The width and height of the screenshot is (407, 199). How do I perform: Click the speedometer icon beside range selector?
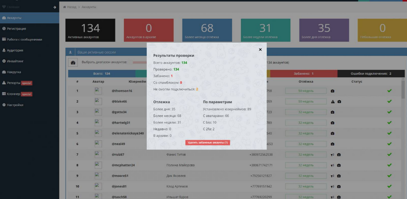[73, 63]
